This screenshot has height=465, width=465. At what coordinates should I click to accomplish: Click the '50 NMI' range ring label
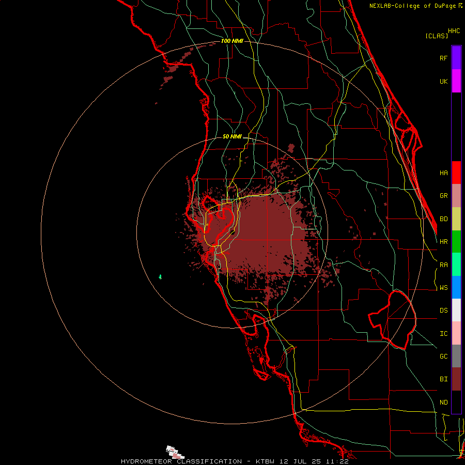point(232,136)
